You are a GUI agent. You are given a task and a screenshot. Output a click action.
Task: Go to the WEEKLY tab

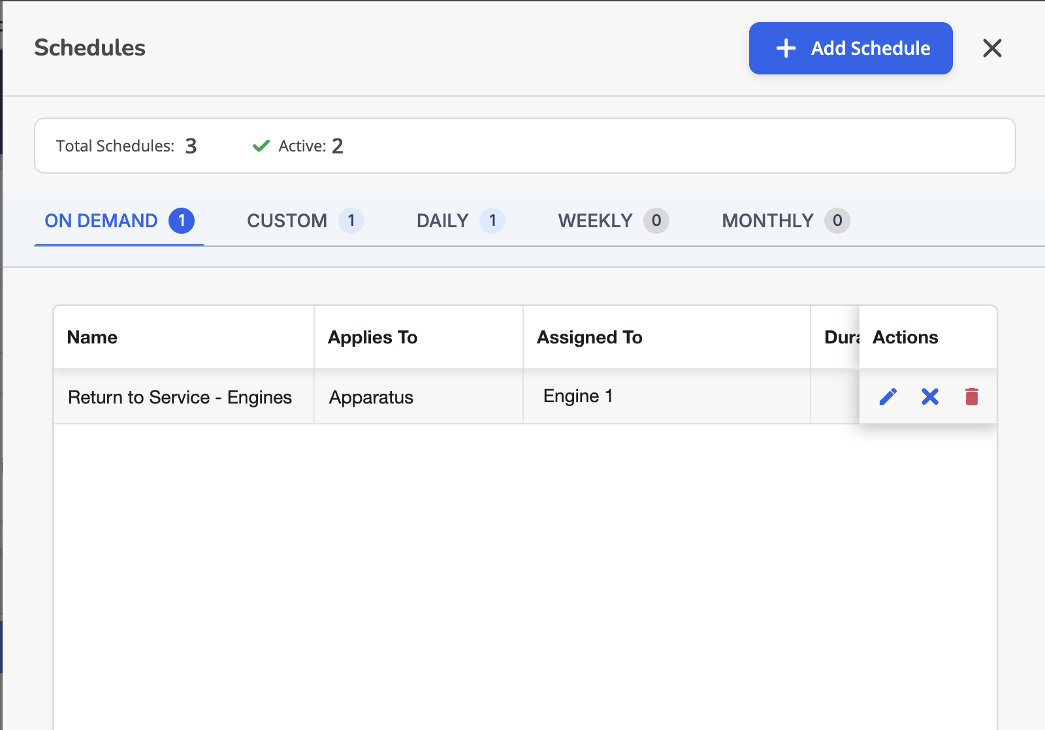point(613,221)
